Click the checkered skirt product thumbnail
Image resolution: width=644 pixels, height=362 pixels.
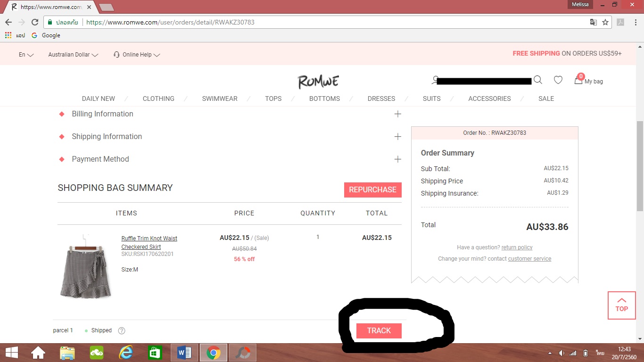[x=85, y=266]
